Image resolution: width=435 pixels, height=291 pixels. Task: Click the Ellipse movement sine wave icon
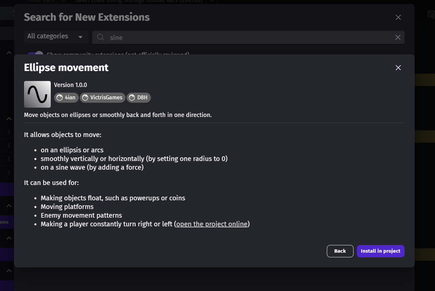[37, 94]
